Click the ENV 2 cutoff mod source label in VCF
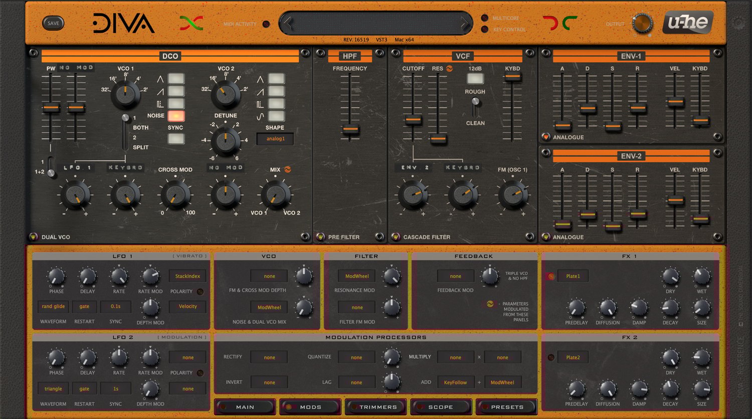Image resolution: width=752 pixels, height=419 pixels. click(414, 168)
